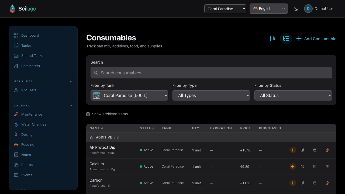345x194 pixels.
Task: Add stock to AF Protect Dip
Action: (293, 150)
